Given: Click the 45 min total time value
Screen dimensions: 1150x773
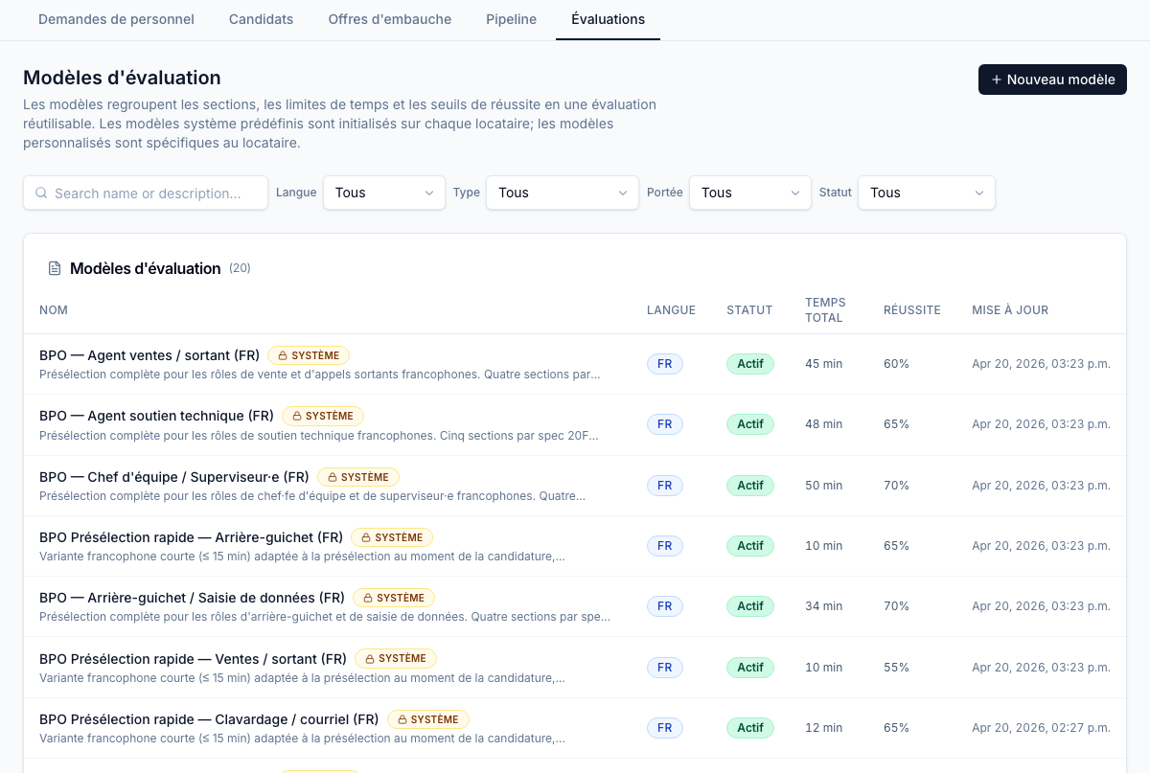Looking at the screenshot, I should (824, 364).
